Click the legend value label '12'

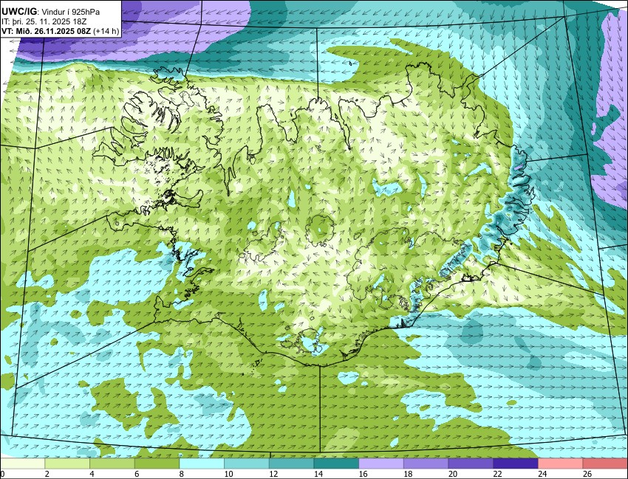(273, 474)
